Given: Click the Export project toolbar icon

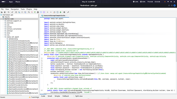Looking at the screenshot, I should pyautogui.click(x=12, y=12).
